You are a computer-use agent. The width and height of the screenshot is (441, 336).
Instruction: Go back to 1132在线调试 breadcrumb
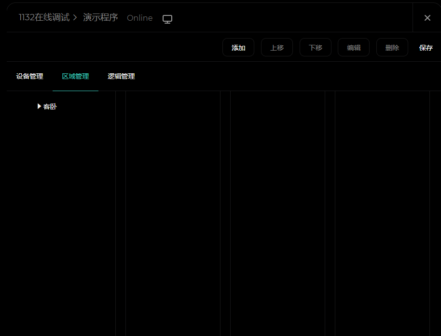click(x=44, y=17)
